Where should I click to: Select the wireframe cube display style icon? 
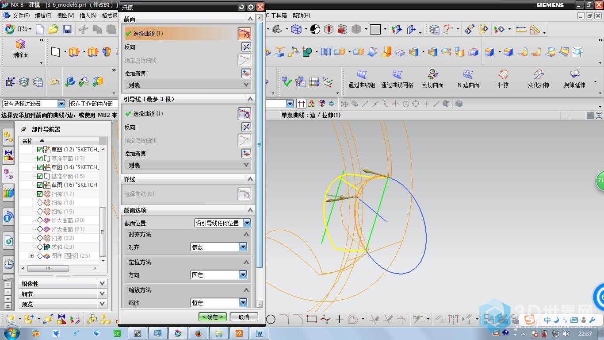296,29
